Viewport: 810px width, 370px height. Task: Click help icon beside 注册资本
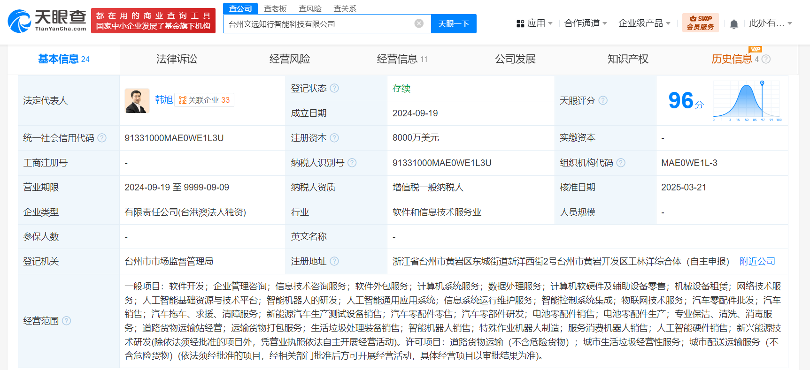[x=334, y=138]
